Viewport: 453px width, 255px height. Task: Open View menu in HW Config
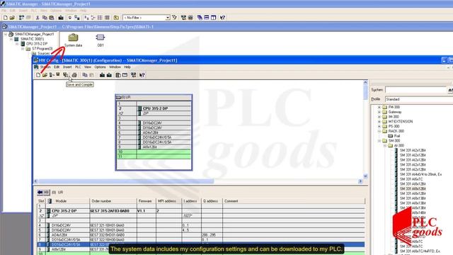click(x=88, y=67)
